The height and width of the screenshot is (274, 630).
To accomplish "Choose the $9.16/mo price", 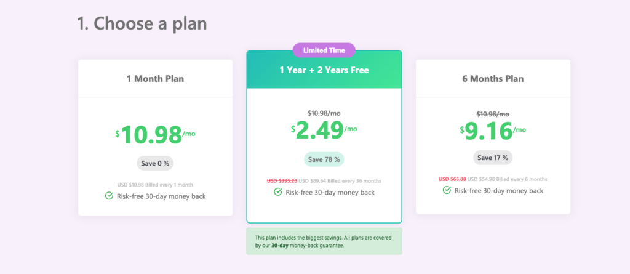I will 493,129.
